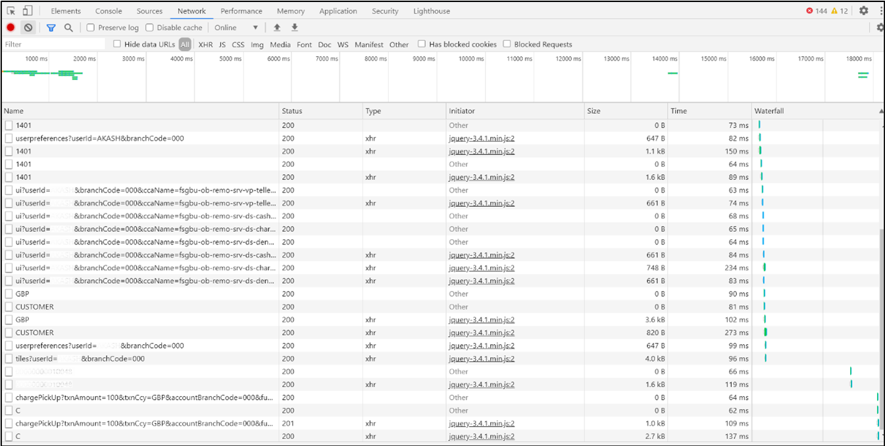The height and width of the screenshot is (446, 885).
Task: Open the DevTools three-dot customize menu
Action: click(x=881, y=11)
